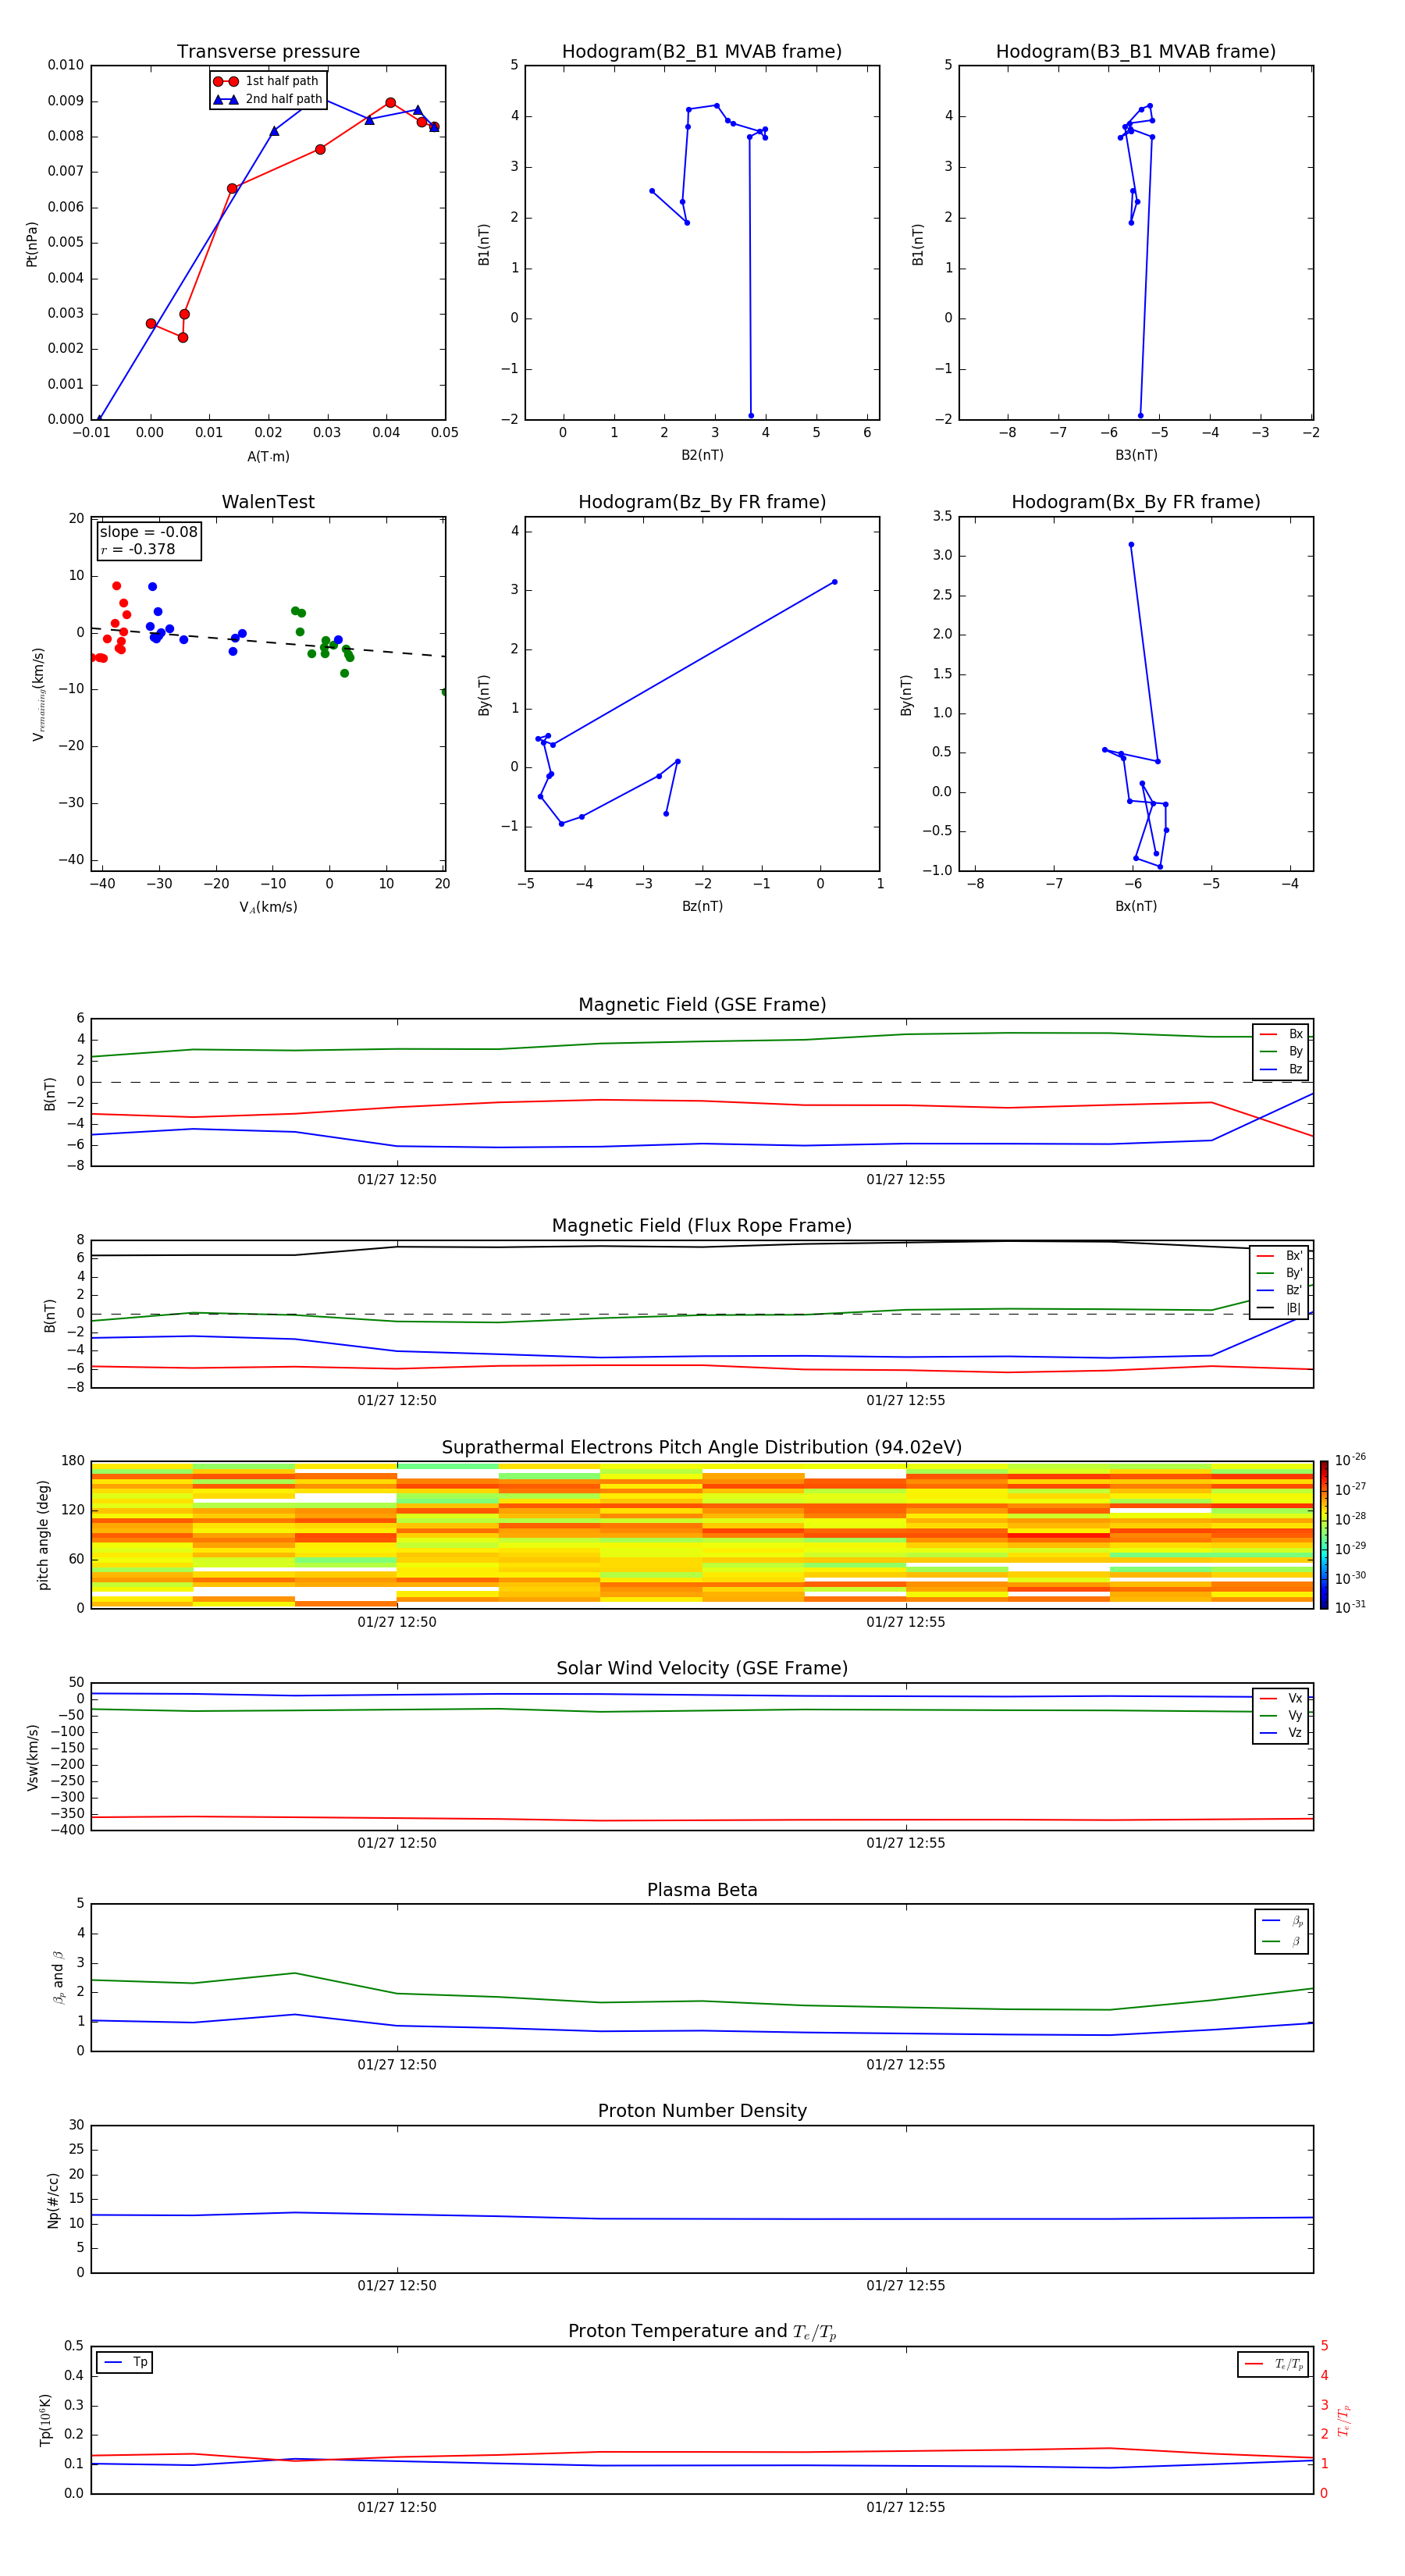Click the "Bz'" legend entry in Flux Rope panel

(1279, 1290)
